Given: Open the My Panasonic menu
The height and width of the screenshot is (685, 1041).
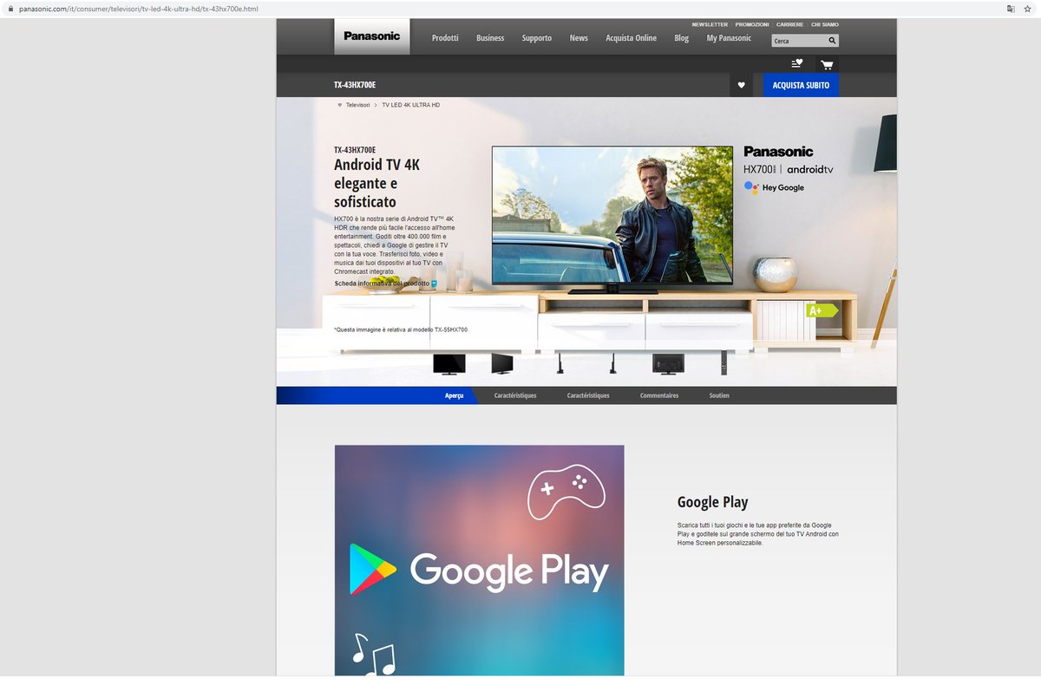Looking at the screenshot, I should 729,38.
